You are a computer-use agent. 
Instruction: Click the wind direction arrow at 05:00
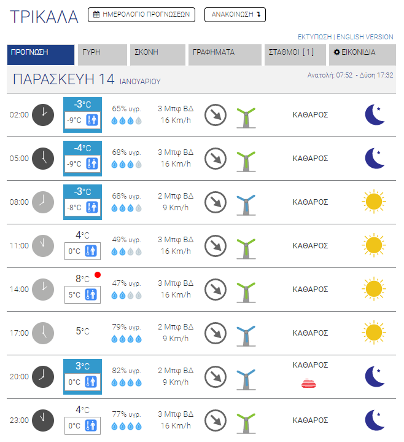pyautogui.click(x=216, y=158)
